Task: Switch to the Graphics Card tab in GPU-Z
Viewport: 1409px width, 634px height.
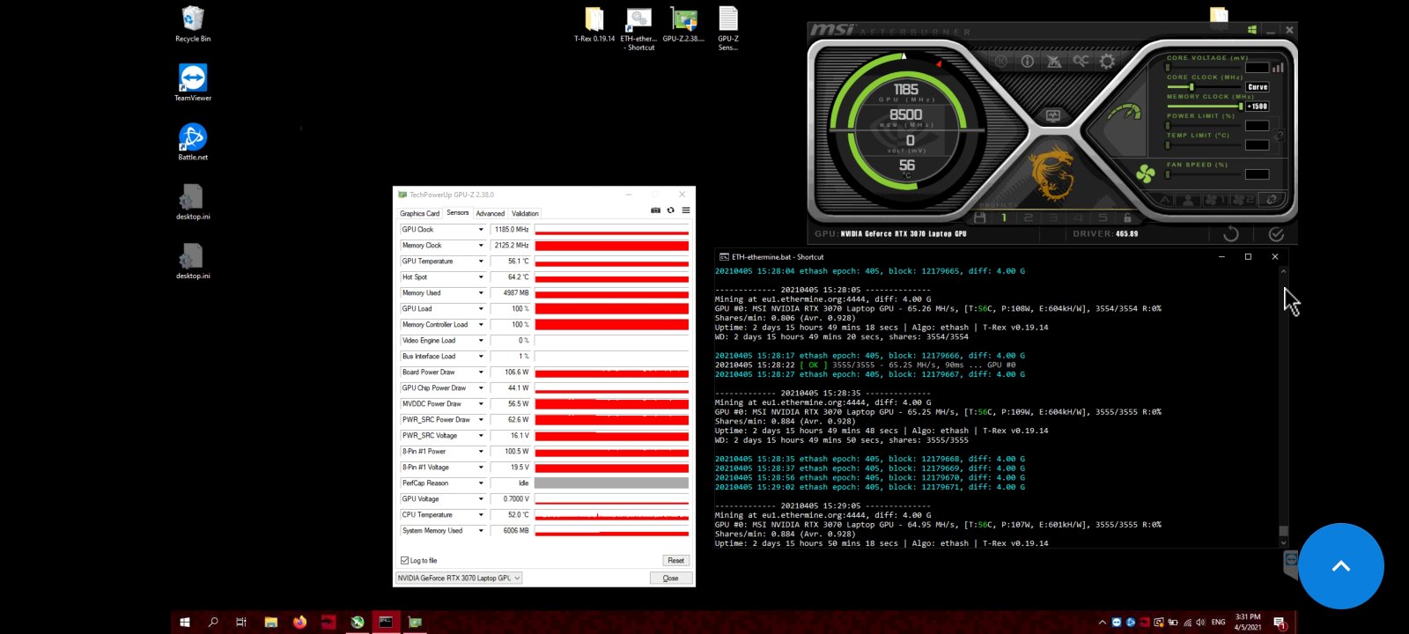Action: 419,213
